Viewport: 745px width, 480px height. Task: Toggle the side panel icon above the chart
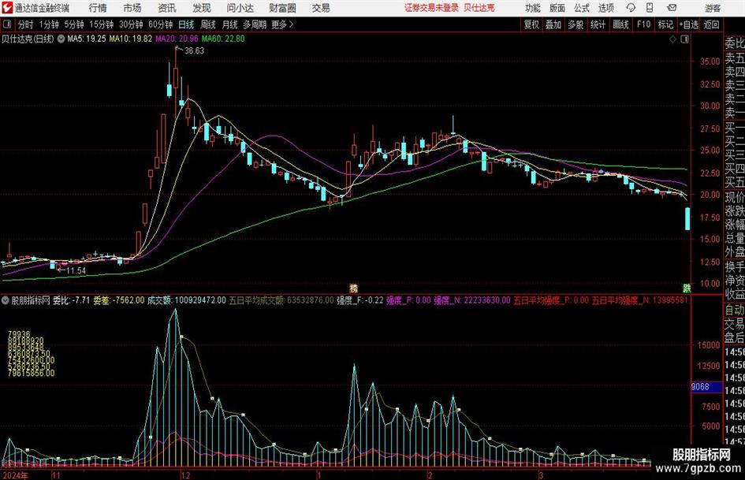click(x=684, y=39)
